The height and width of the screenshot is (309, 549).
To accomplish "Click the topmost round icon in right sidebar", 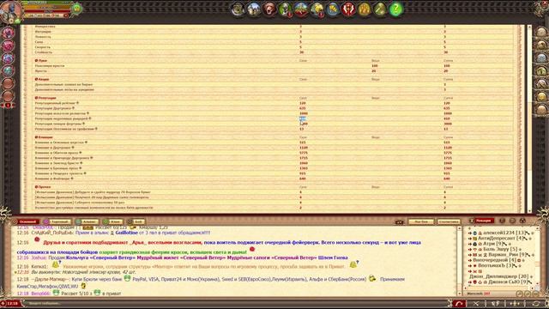I will tap(541, 33).
